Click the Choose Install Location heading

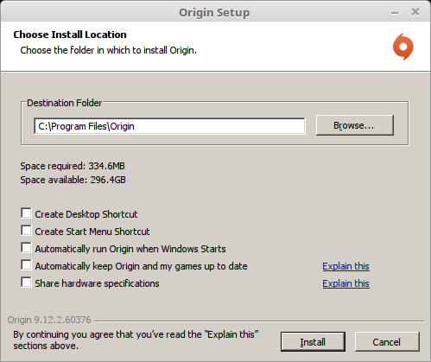pos(70,35)
